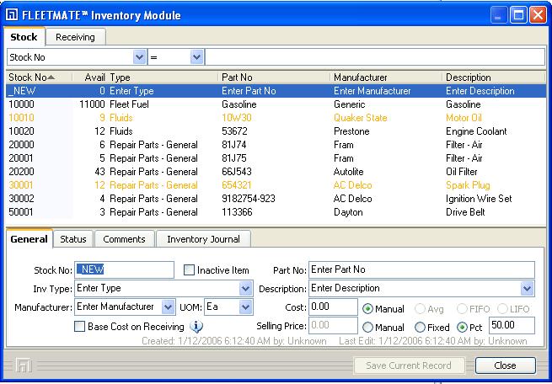Select the Manual cost radio button

(367, 309)
